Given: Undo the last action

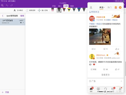Looking at the screenshot, I should tap(7, 5).
